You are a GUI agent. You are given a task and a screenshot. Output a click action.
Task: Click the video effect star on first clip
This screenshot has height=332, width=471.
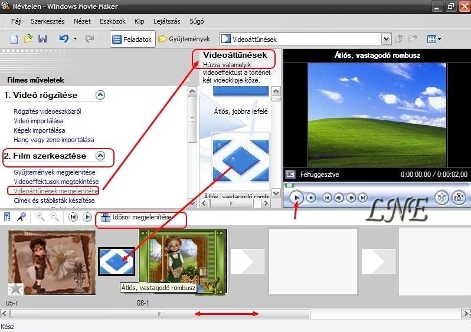[15, 288]
